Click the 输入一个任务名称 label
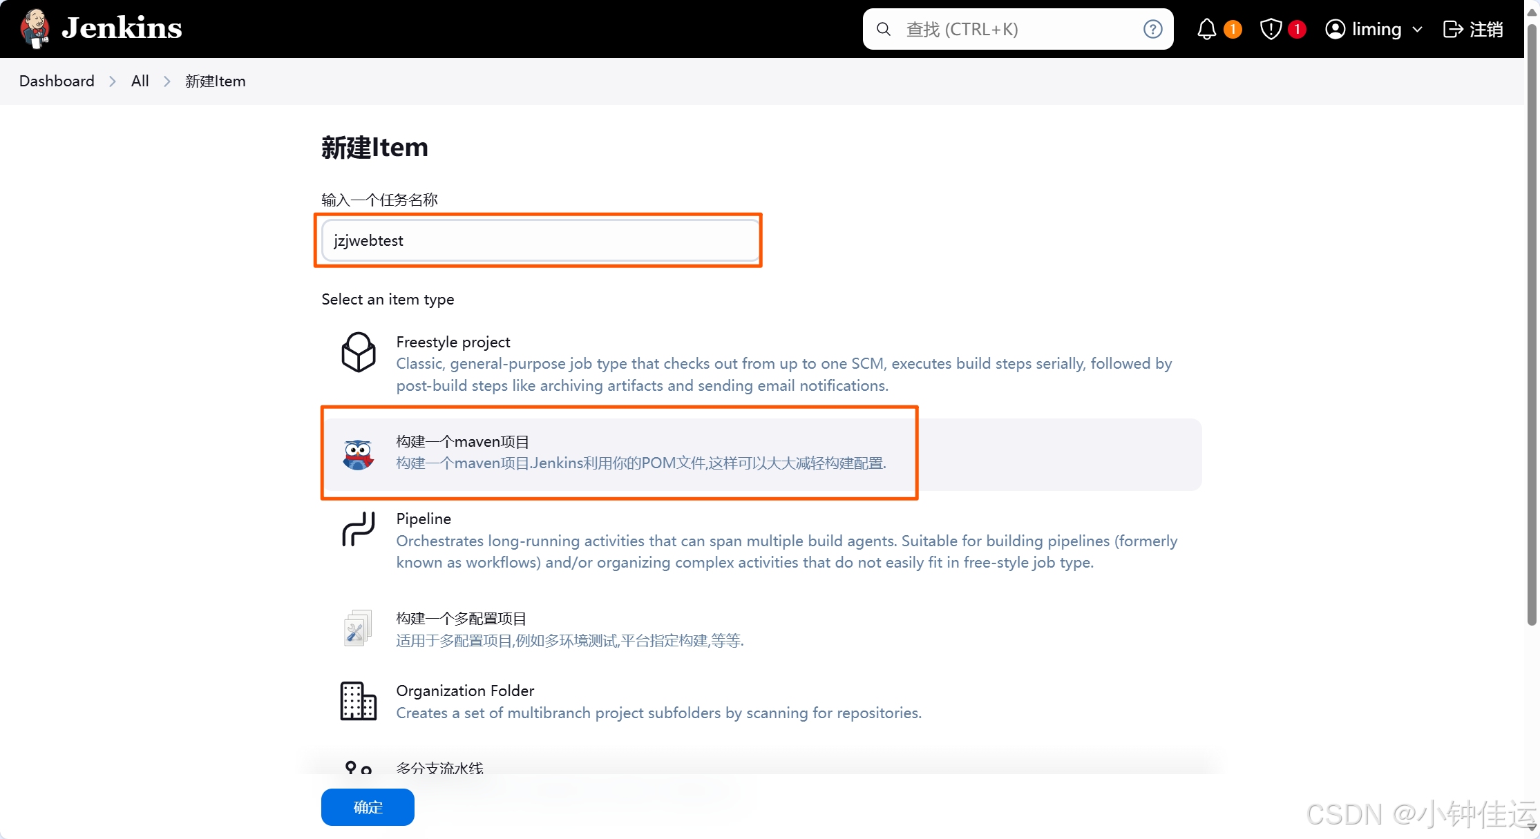This screenshot has height=839, width=1540. [x=379, y=200]
